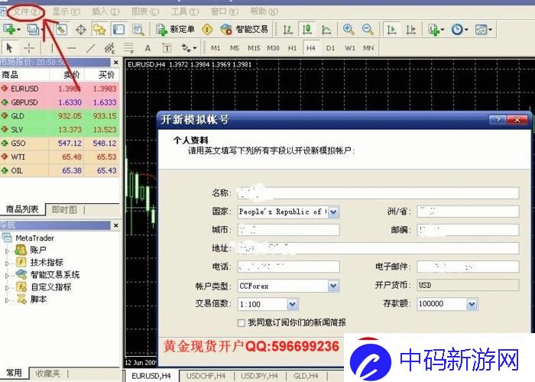Switch timeframe to M15
This screenshot has width=535, height=382.
(x=254, y=48)
